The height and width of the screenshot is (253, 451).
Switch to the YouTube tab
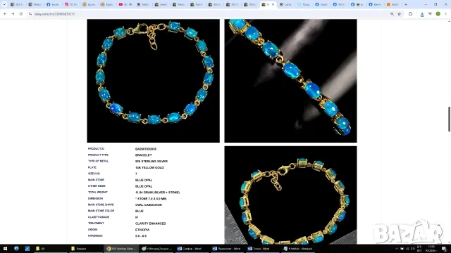coord(125,4)
